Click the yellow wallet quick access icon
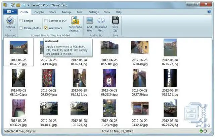 pyautogui.click(x=18, y=5)
